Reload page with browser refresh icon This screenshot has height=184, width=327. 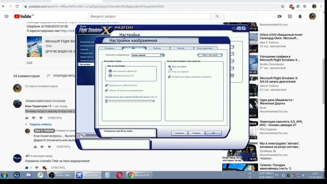[17, 7]
